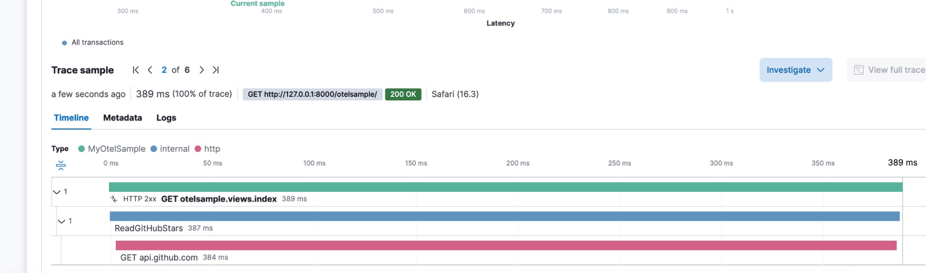Image resolution: width=926 pixels, height=273 pixels.
Task: Collapse the GET otelsample.views.index row
Action: 57,192
